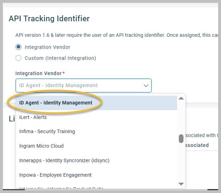Choose Infima - Security Training vendor
221x193 pixels.
click(x=47, y=131)
